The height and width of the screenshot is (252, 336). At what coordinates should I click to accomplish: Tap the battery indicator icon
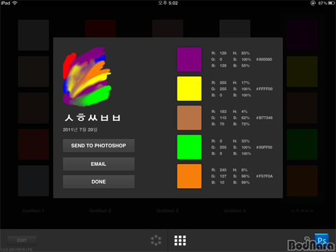click(332, 3)
